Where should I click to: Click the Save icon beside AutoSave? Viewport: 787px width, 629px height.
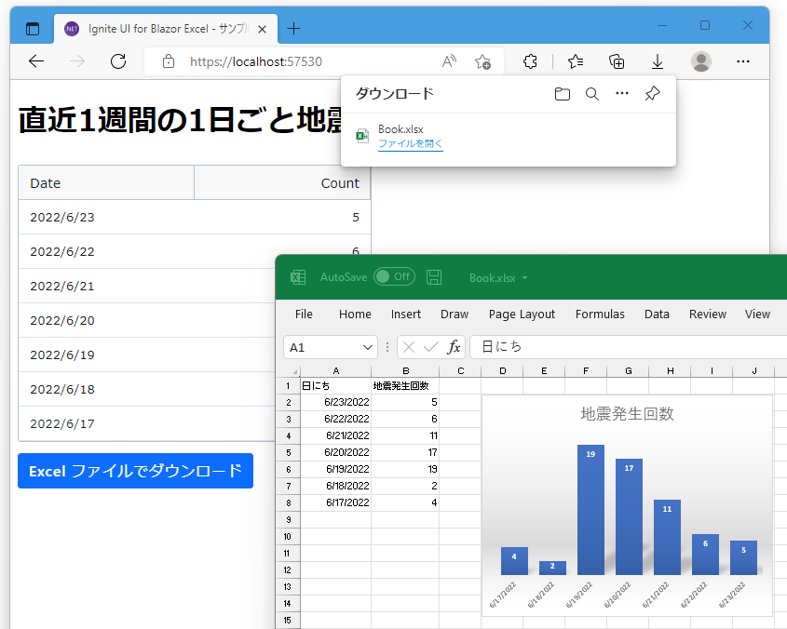[x=434, y=276]
